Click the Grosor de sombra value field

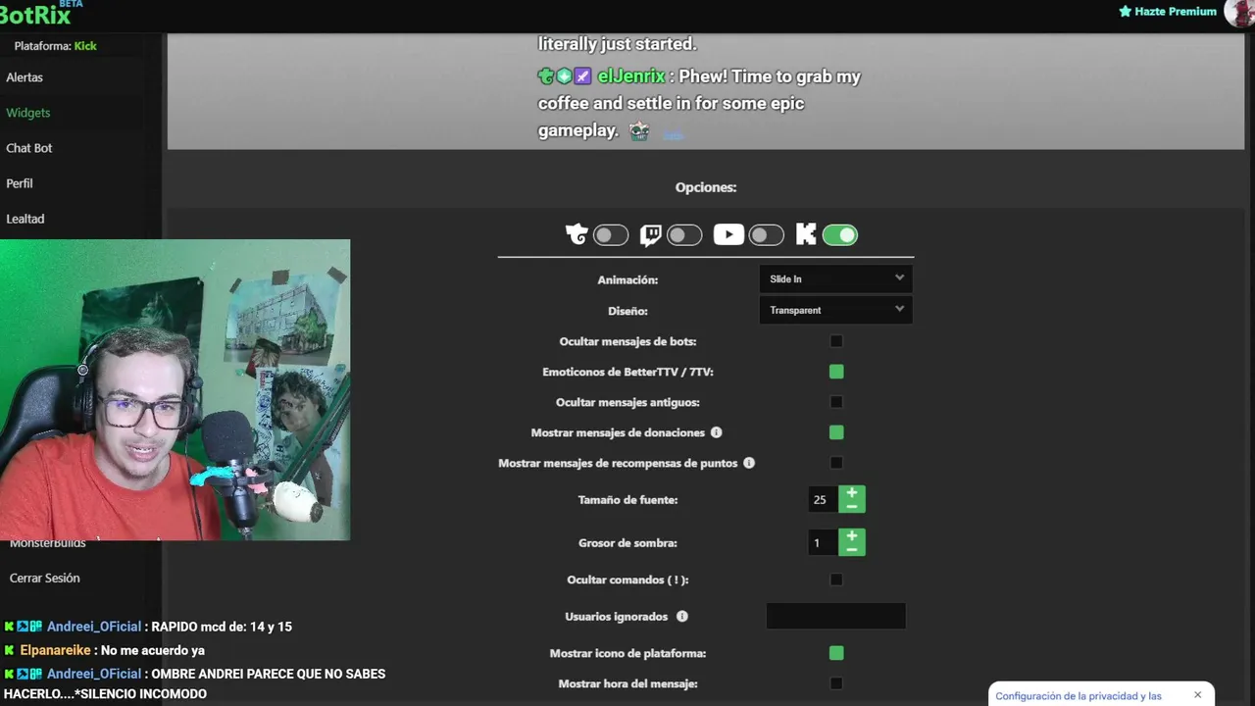click(824, 543)
